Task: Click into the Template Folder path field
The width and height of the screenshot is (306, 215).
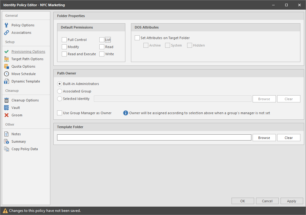Action: 154,138
